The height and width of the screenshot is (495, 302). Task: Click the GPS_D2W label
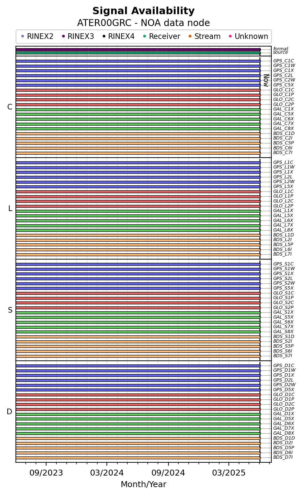click(x=284, y=385)
